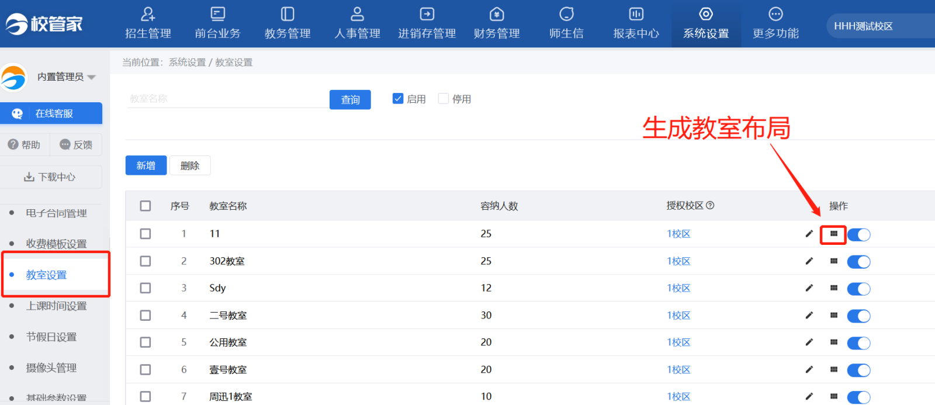The width and height of the screenshot is (935, 405).
Task: Go to 上课时间设置 sidebar item
Action: [x=56, y=306]
